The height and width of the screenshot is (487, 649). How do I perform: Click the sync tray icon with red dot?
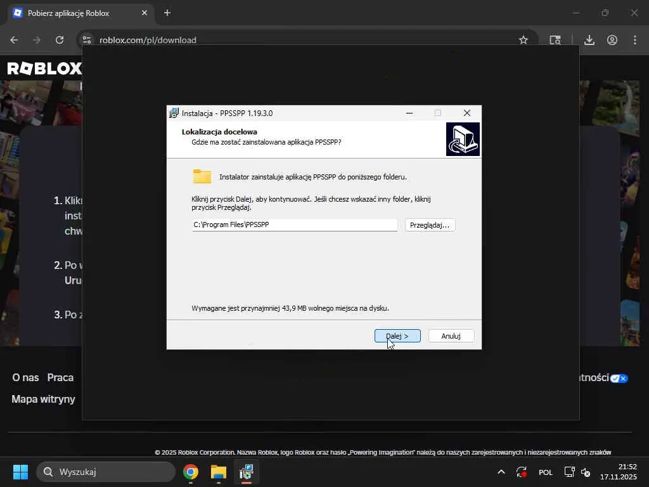click(x=521, y=472)
